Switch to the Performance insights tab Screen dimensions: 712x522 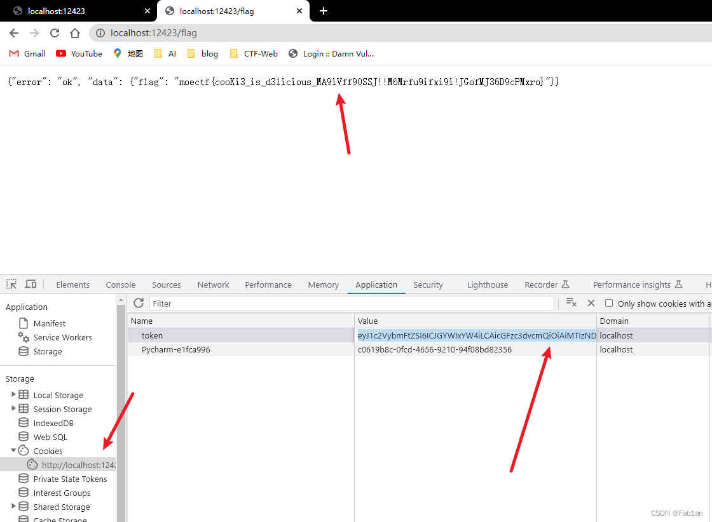click(x=637, y=284)
